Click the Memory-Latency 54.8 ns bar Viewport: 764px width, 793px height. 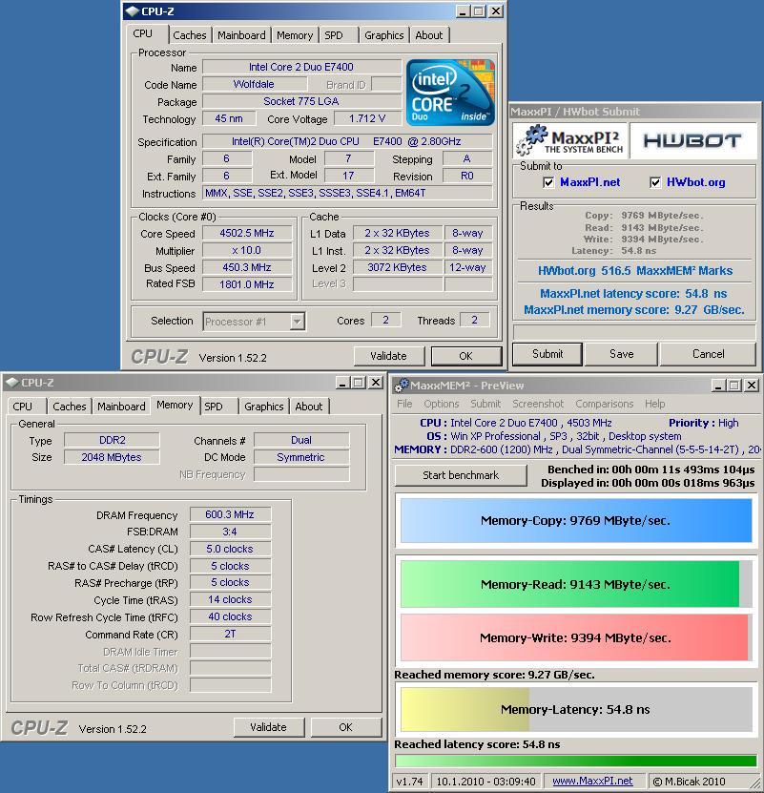coord(576,709)
